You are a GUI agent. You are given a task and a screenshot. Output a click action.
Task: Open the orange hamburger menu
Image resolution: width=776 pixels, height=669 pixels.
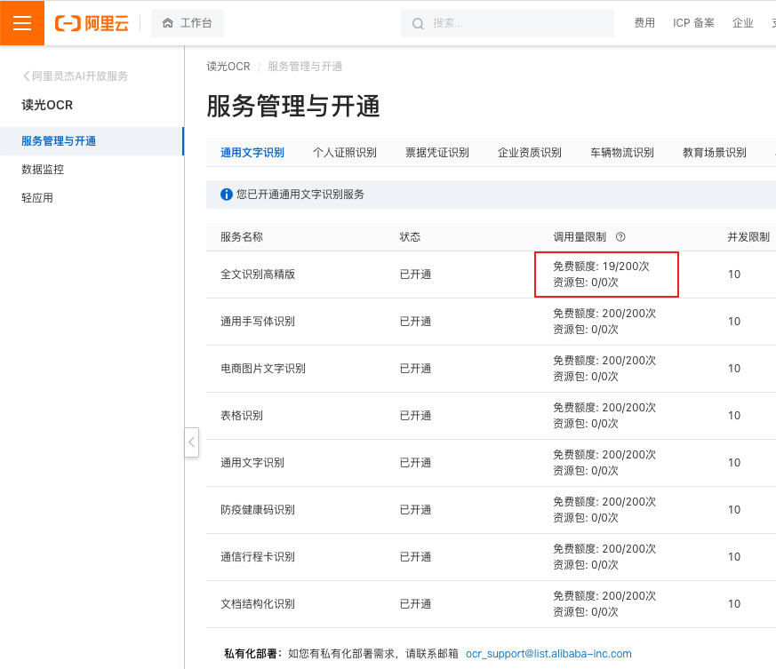click(x=21, y=23)
